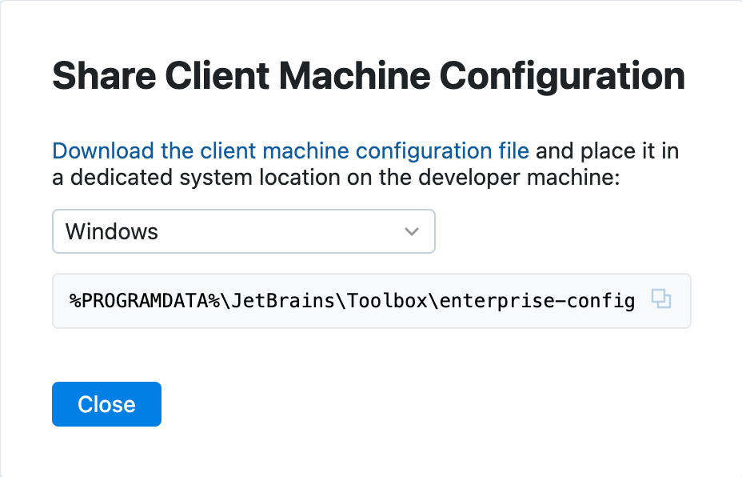The image size is (742, 477).
Task: Click the enterprise-config path text
Action: tap(352, 300)
